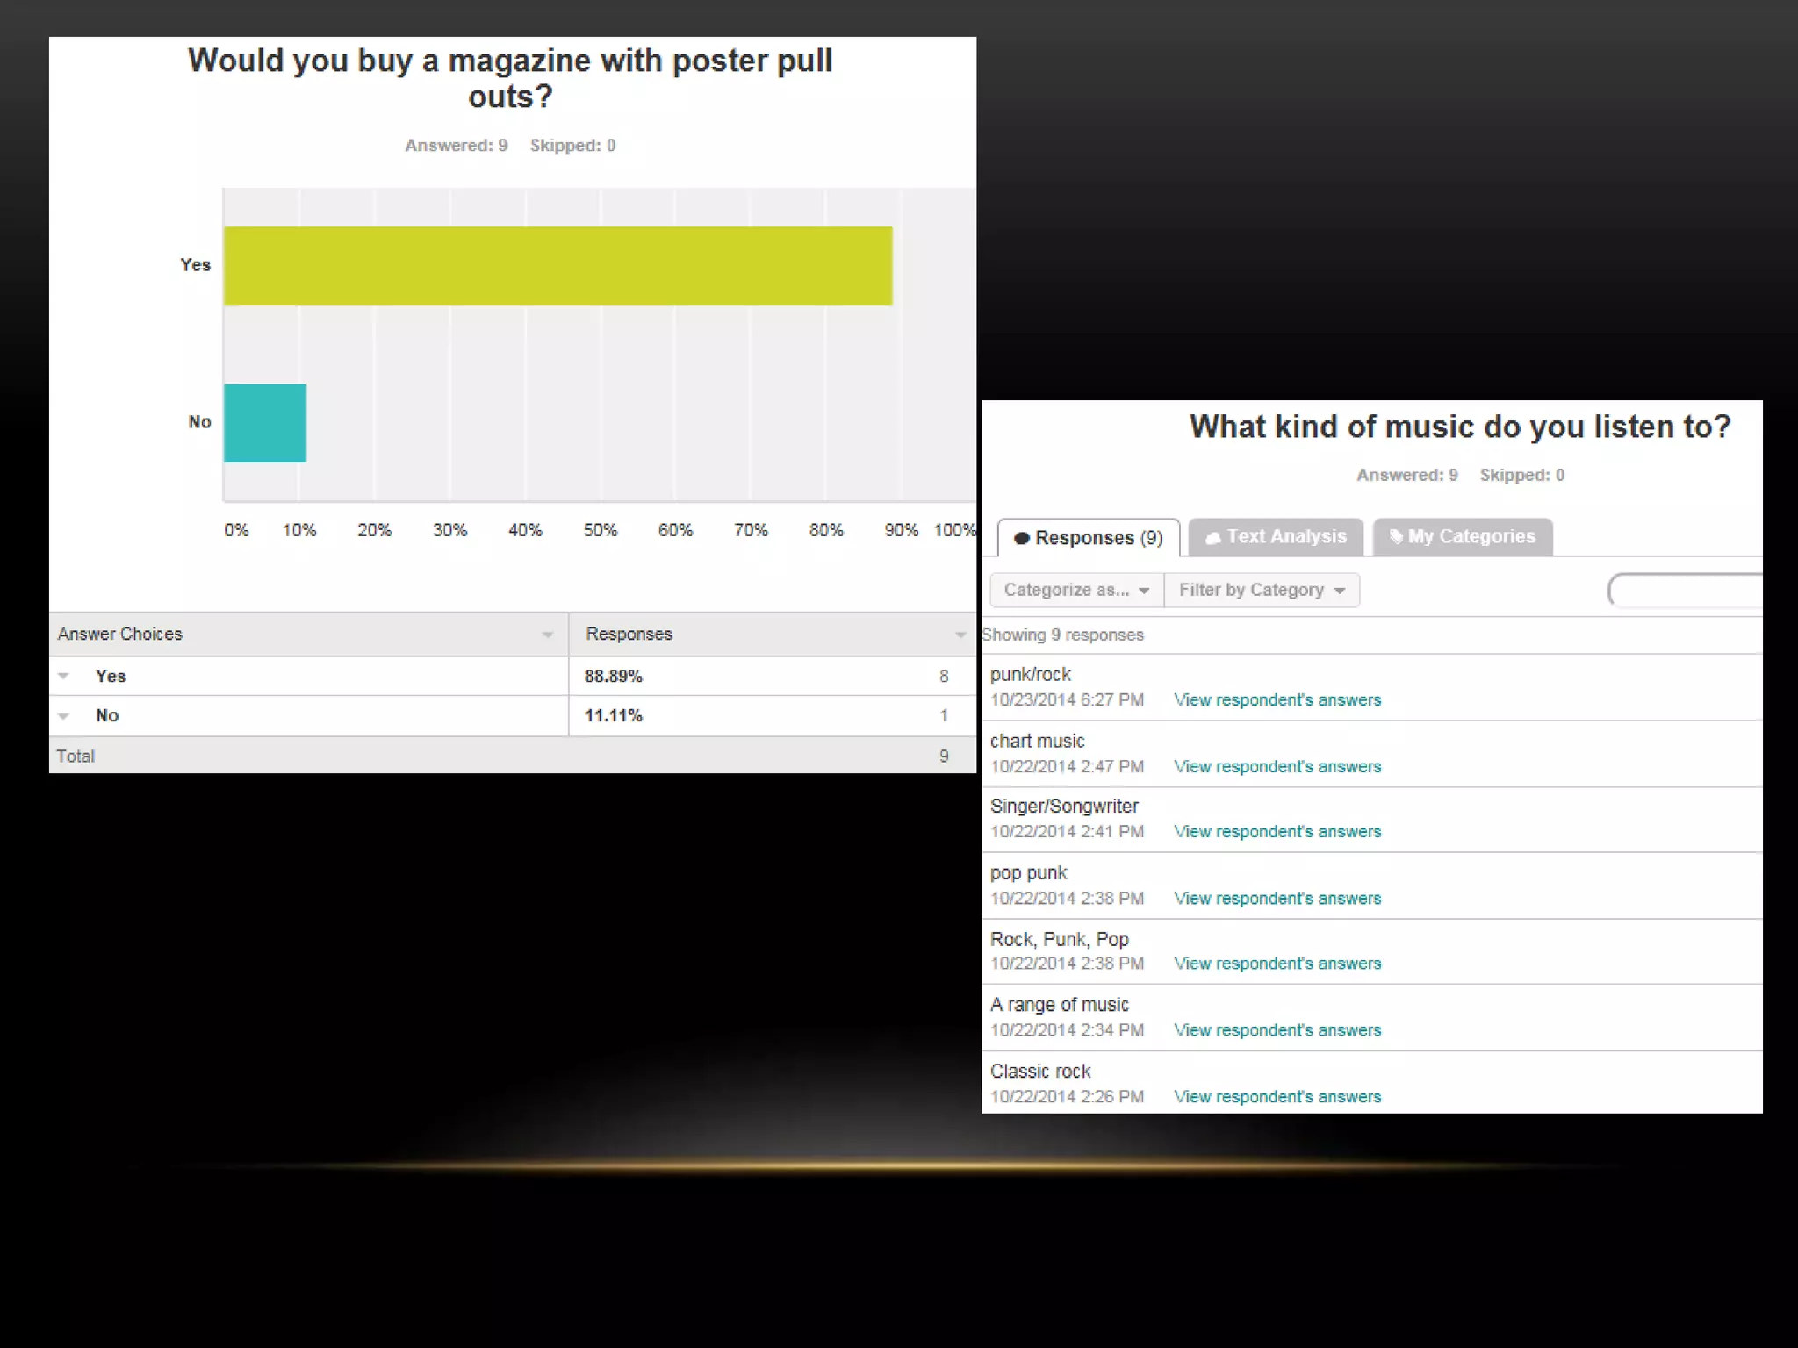Open the Responses column dropdown arrow
This screenshot has height=1348, width=1798.
click(960, 635)
